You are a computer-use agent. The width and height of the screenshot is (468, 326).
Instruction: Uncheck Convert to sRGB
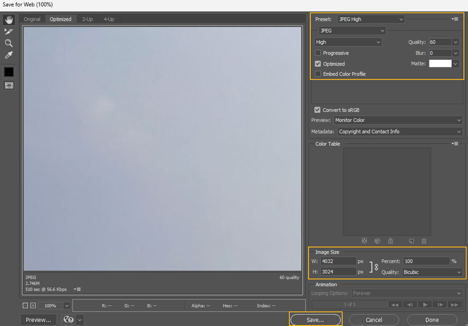[317, 110]
